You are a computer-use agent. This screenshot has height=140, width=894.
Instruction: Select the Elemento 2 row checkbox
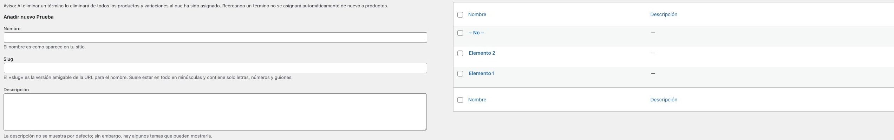click(x=460, y=53)
